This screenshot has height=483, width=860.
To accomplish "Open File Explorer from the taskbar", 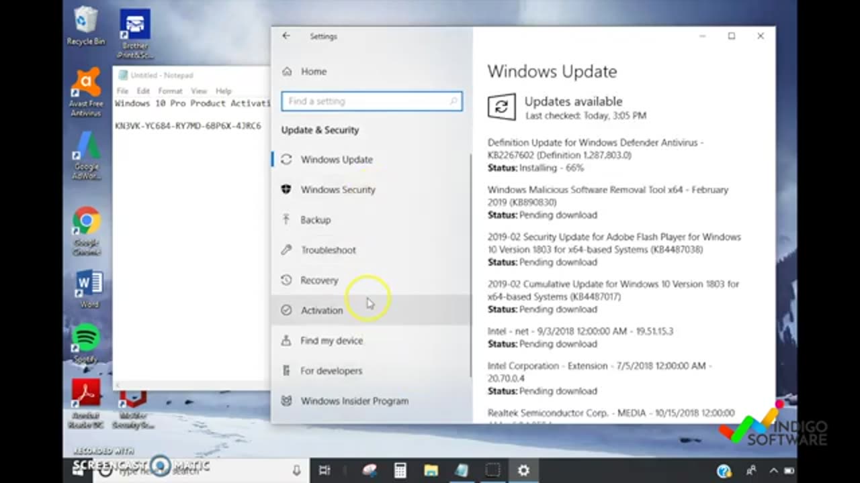I will point(431,470).
